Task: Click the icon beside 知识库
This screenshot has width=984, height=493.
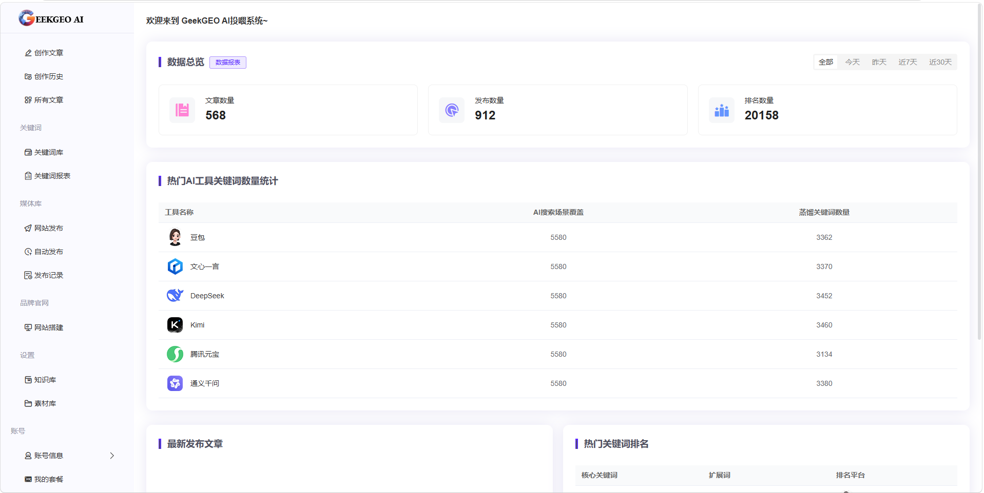Action: (x=28, y=380)
